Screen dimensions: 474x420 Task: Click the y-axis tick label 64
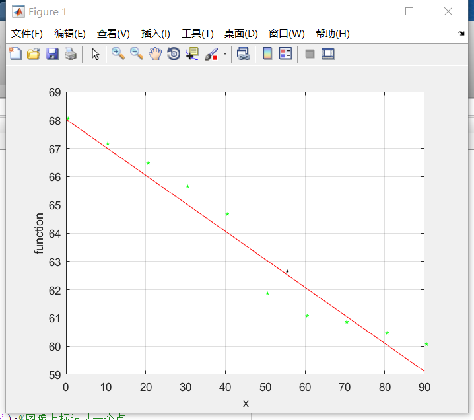(55, 234)
